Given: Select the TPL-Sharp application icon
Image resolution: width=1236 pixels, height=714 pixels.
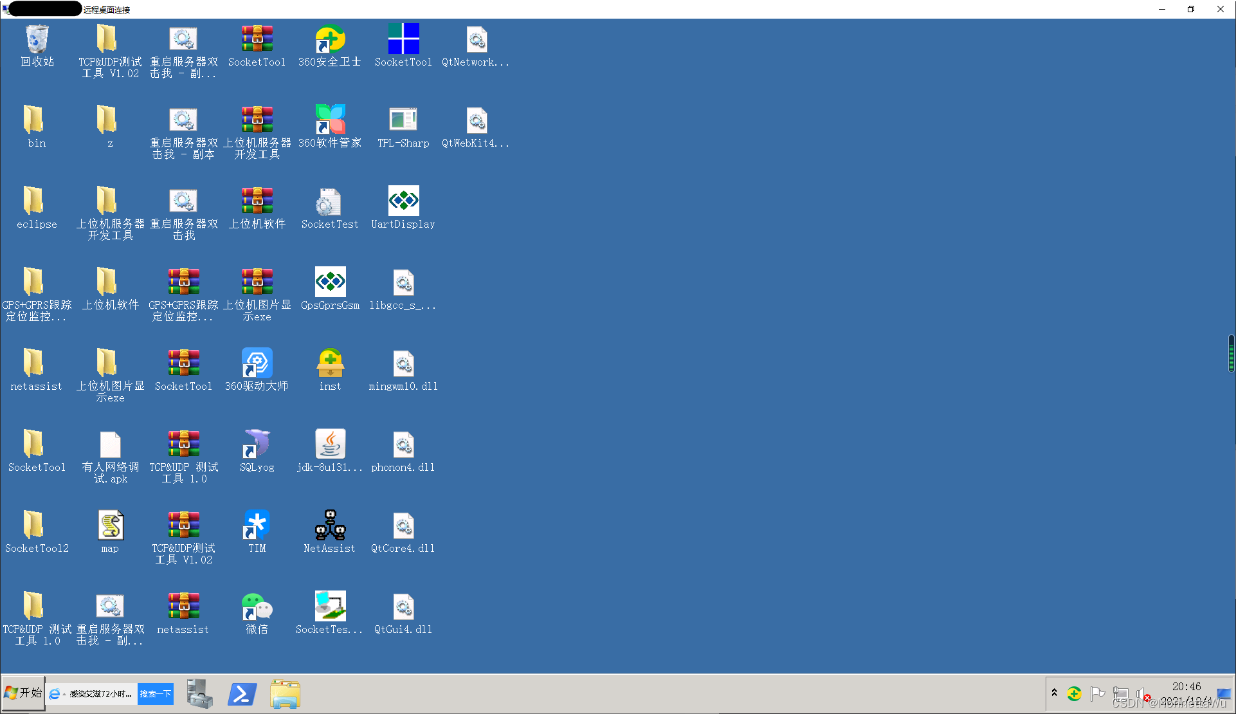Looking at the screenshot, I should click(x=403, y=120).
